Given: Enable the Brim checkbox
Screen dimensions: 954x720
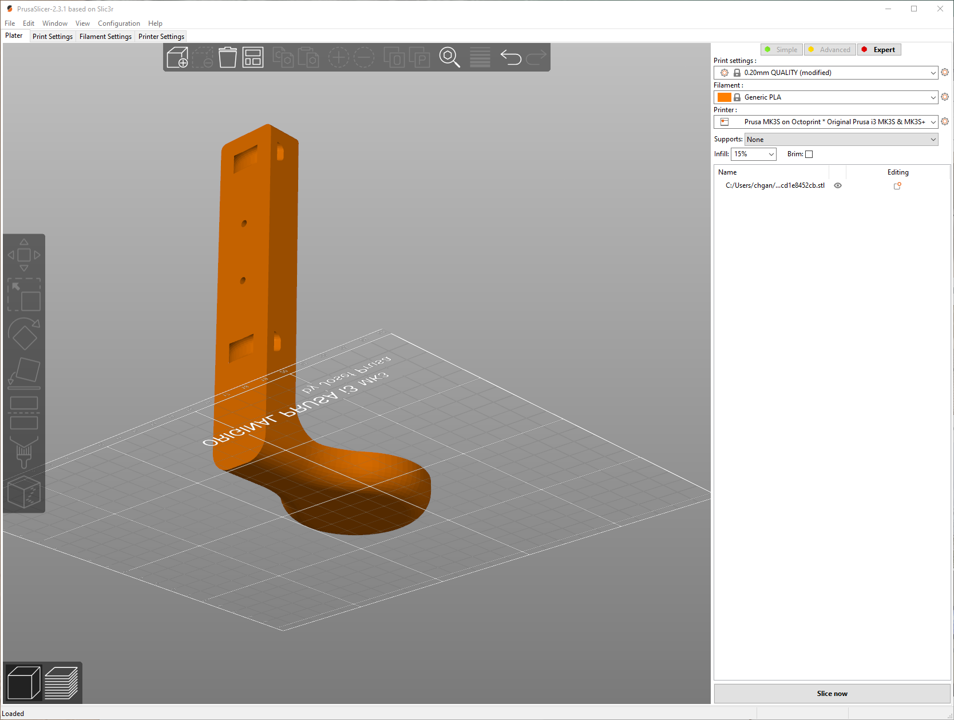Looking at the screenshot, I should click(809, 154).
